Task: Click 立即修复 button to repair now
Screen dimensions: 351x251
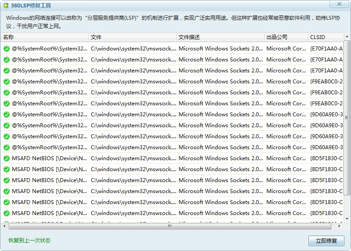Action: tap(326, 241)
